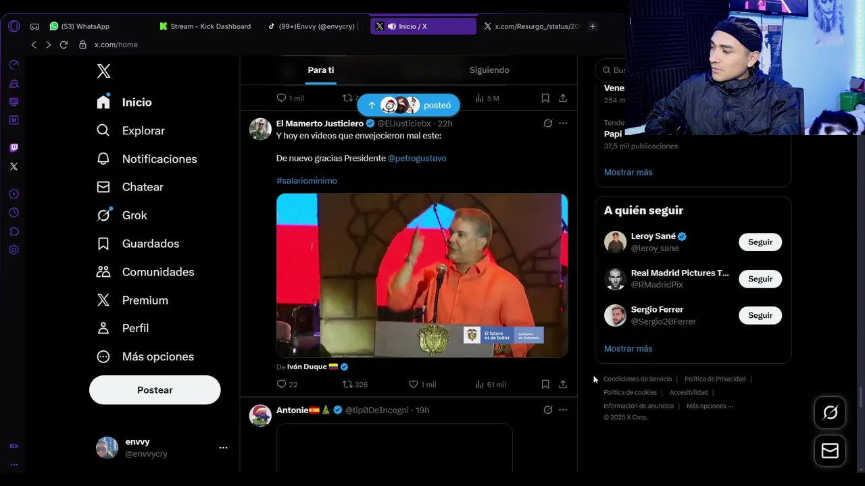Click Mostrar más under A quién seguir
Screen dimensions: 865x486
click(628, 349)
